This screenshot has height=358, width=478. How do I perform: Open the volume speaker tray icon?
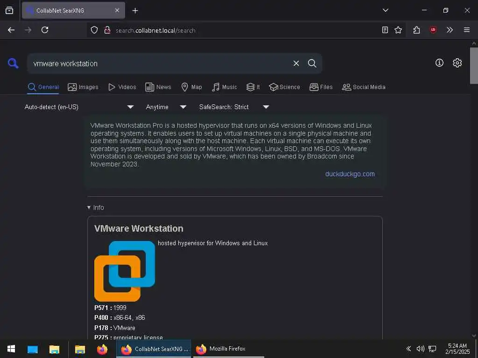point(421,349)
